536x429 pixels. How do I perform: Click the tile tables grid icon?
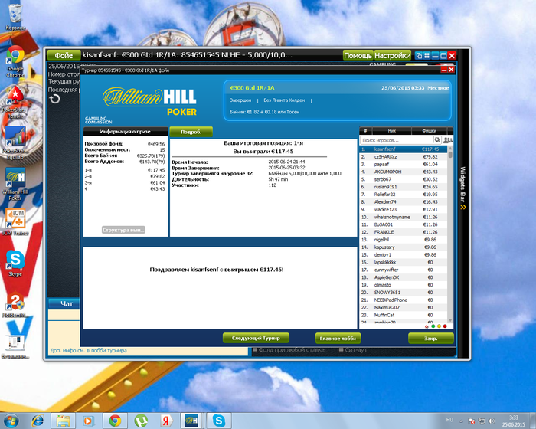click(x=427, y=55)
